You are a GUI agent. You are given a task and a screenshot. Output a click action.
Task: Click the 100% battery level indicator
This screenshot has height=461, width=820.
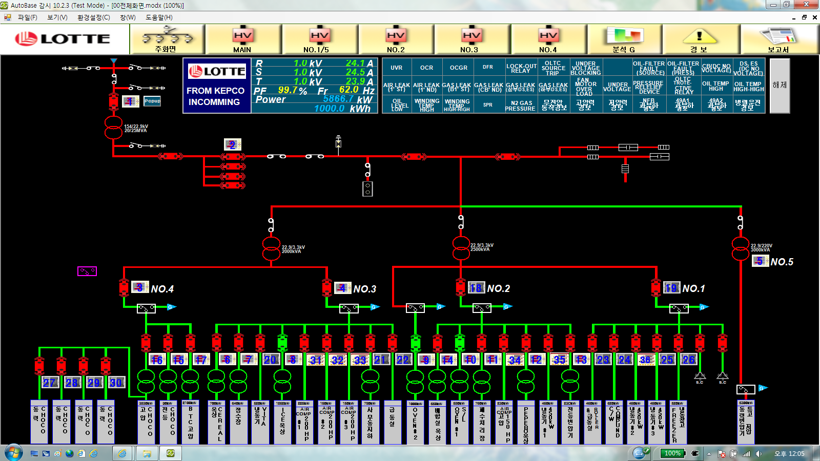pyautogui.click(x=672, y=453)
